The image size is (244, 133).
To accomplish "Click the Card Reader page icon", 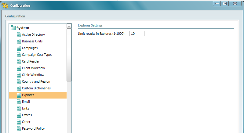I will pos(19,61).
